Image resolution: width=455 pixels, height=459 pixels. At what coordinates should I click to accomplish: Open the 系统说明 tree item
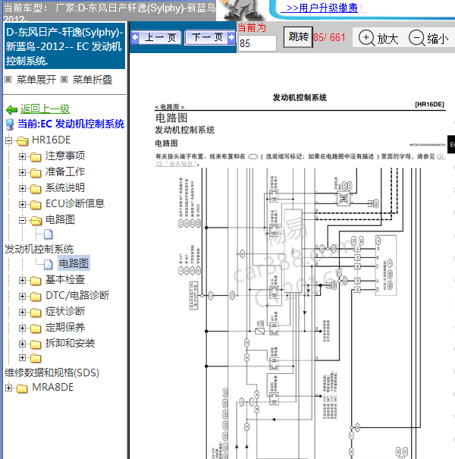tap(65, 187)
